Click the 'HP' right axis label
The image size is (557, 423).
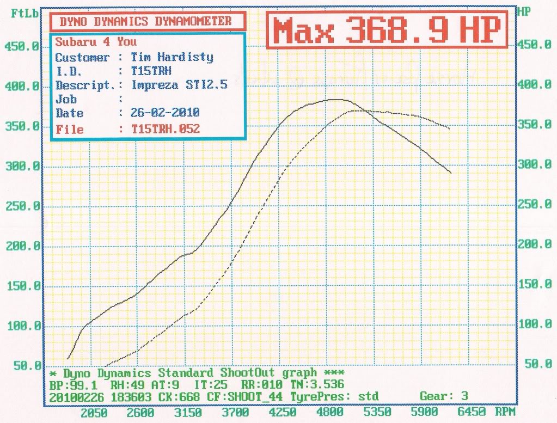524,11
